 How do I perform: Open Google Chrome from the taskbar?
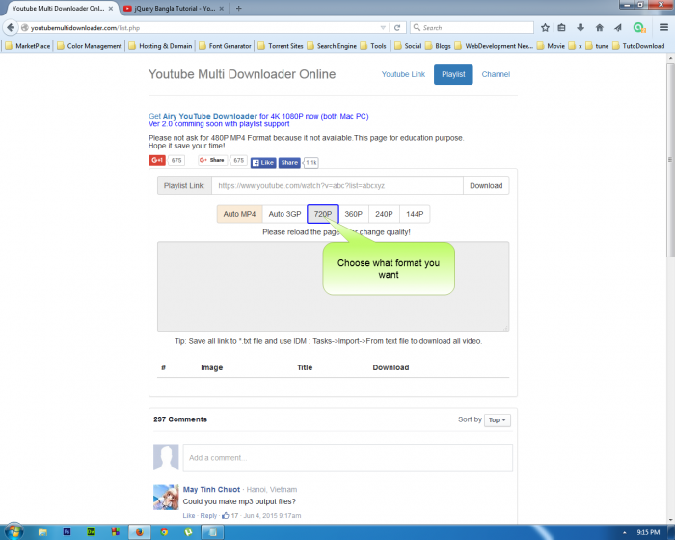click(164, 532)
